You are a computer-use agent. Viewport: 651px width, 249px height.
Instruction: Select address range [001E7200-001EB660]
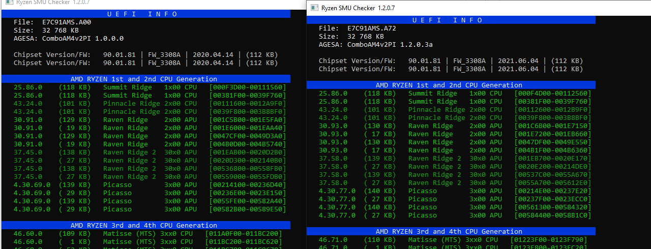(553, 134)
